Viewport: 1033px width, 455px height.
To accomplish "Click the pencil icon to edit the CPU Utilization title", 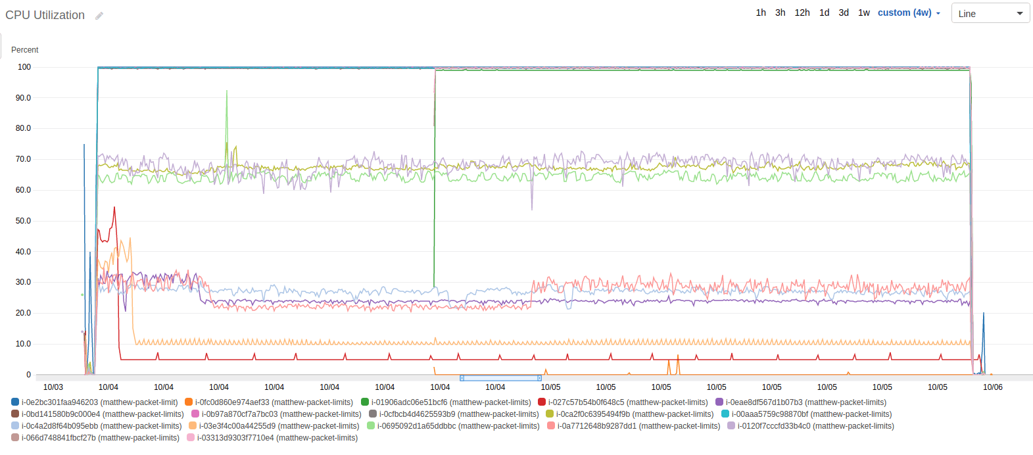I will click(x=99, y=16).
